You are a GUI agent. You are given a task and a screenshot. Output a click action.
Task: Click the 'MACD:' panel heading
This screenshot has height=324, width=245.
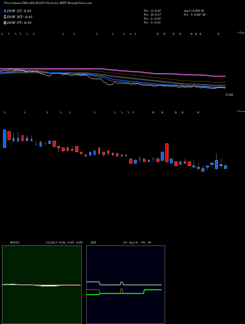point(15,243)
